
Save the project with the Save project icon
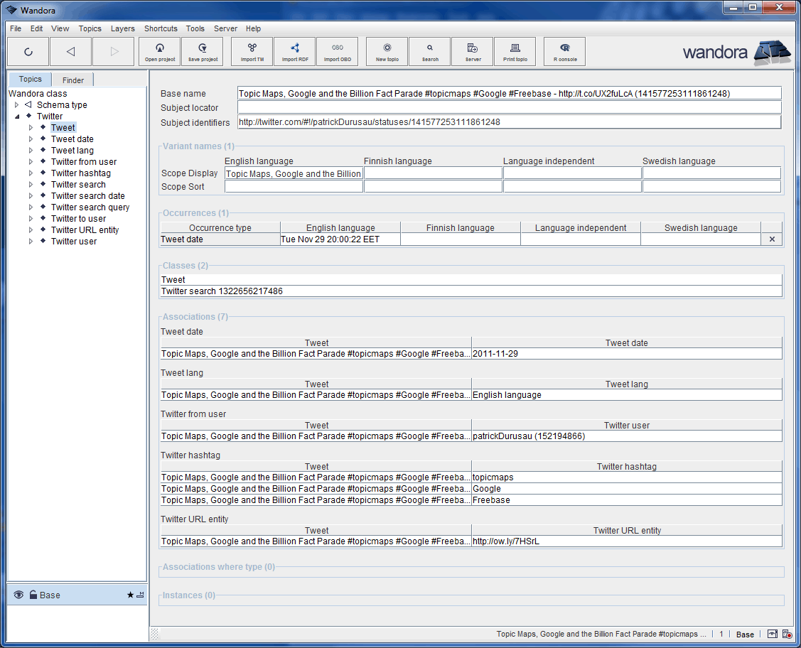click(203, 51)
